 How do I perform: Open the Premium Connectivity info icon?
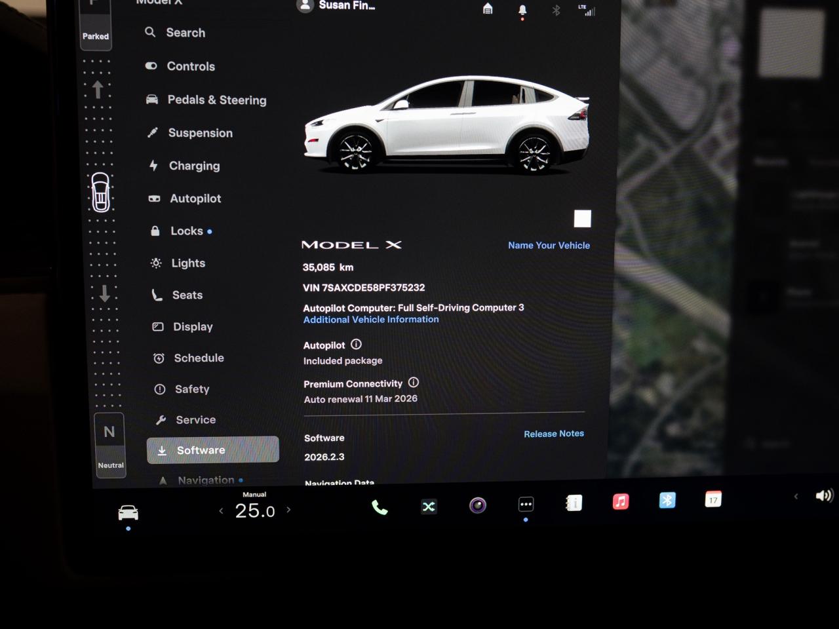click(414, 383)
